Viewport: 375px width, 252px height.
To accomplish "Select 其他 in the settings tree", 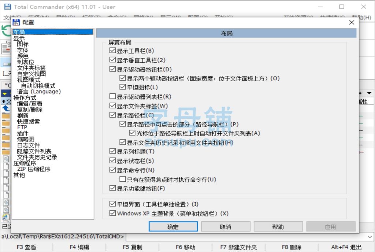I will pos(19,175).
